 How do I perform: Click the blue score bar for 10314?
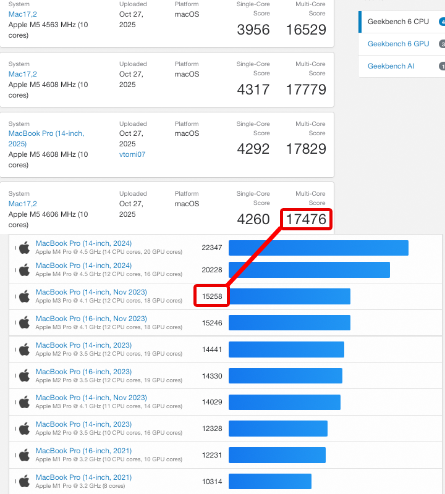[270, 481]
